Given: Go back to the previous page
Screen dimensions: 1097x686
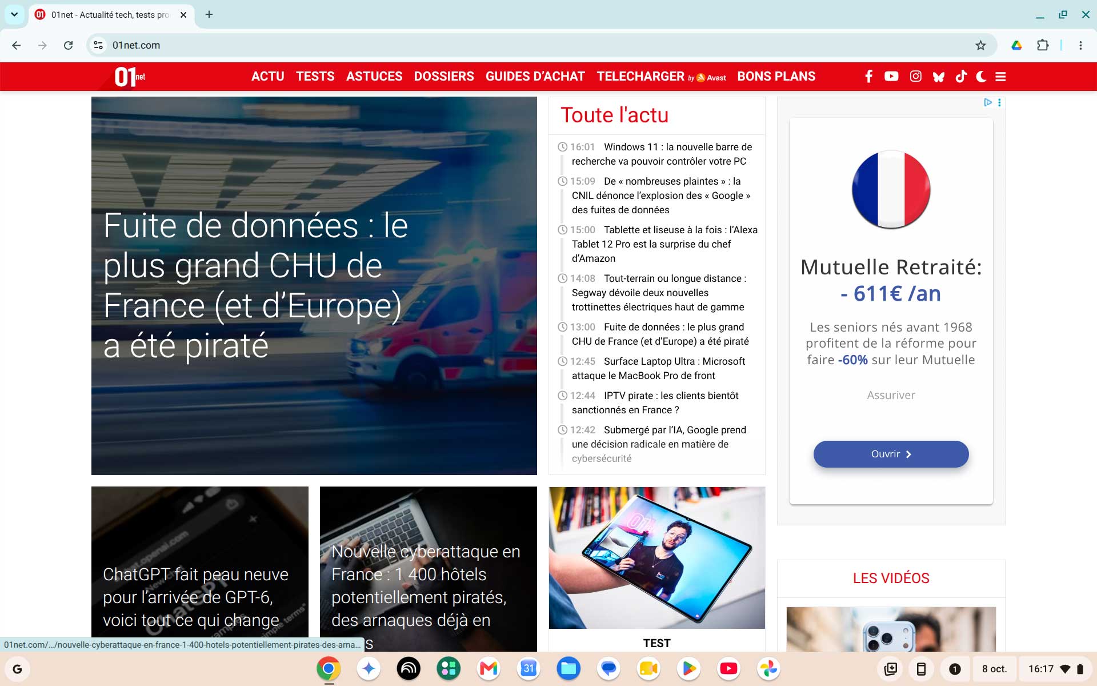Looking at the screenshot, I should click(x=16, y=45).
